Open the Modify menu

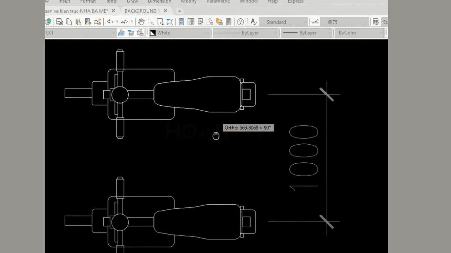(189, 1)
